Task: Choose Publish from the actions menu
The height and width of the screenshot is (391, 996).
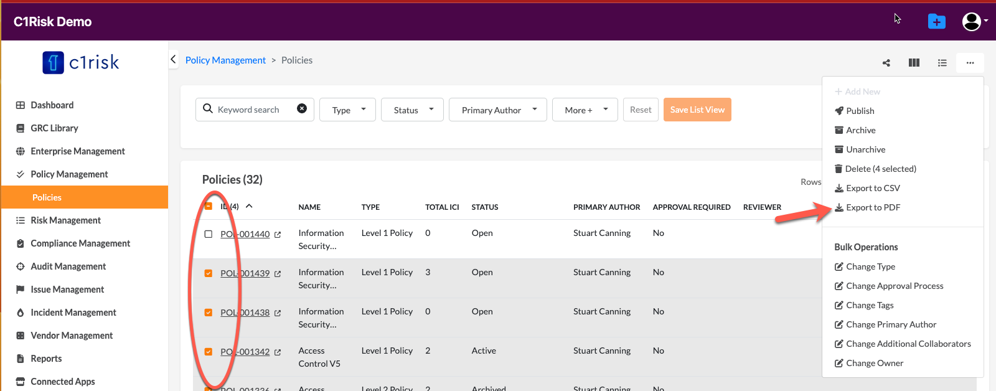Action: pyautogui.click(x=854, y=111)
